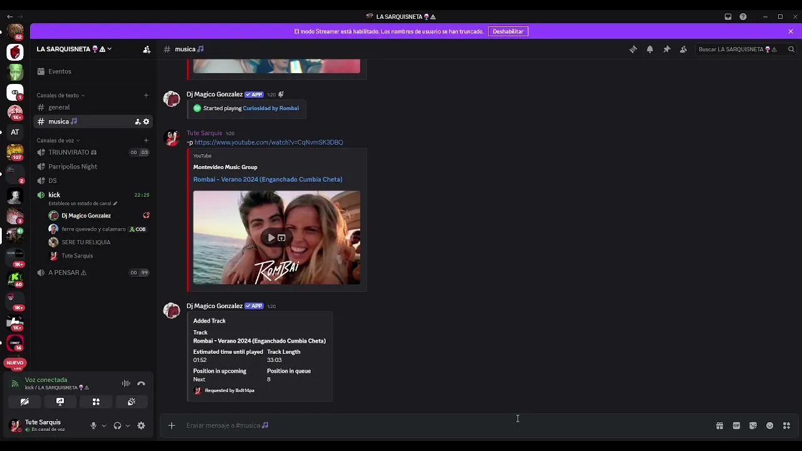
Task: Play the Rombai video embed
Action: click(x=271, y=238)
